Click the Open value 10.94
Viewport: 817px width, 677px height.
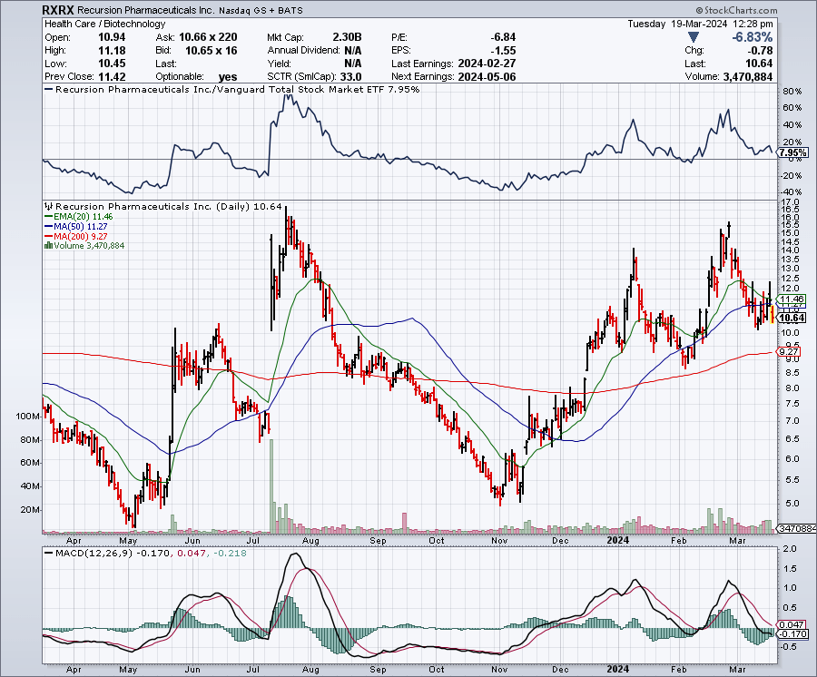coord(112,37)
